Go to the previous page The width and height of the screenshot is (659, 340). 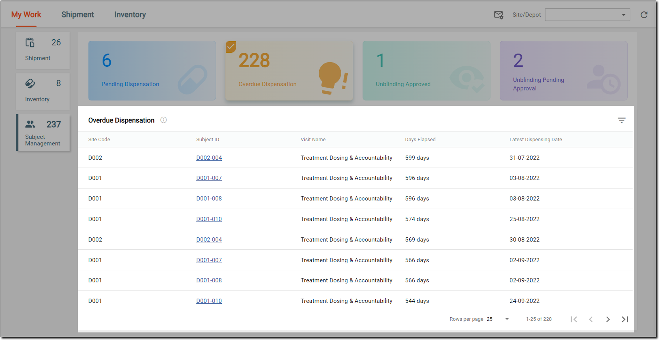pyautogui.click(x=591, y=319)
